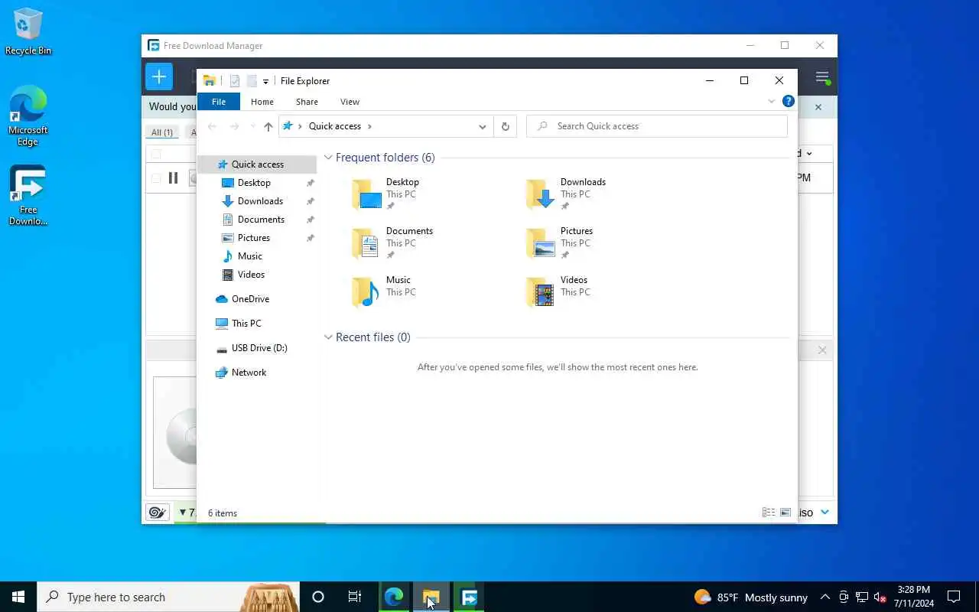Select the Microsoft Edge desktop shortcut
The width and height of the screenshot is (979, 612).
(28, 116)
